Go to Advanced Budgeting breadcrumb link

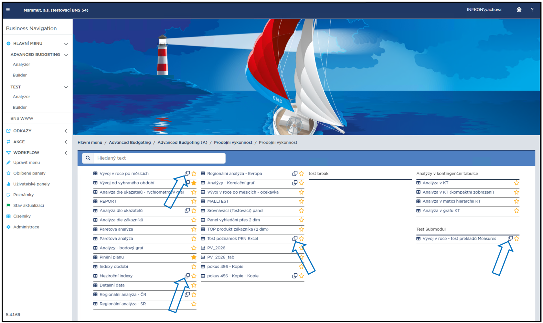coord(130,142)
